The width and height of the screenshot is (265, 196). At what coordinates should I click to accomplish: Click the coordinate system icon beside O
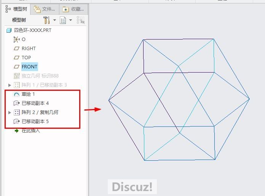[17, 39]
